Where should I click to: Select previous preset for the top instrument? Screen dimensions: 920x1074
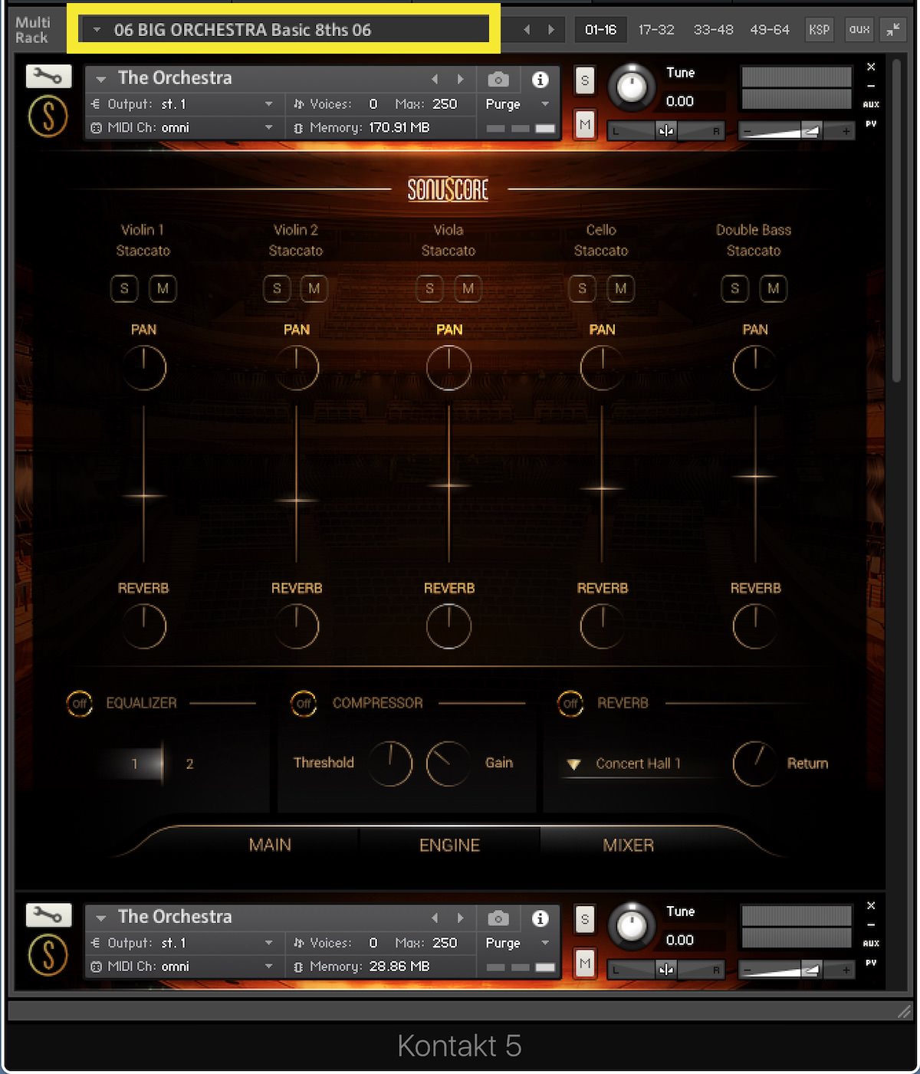(x=435, y=79)
